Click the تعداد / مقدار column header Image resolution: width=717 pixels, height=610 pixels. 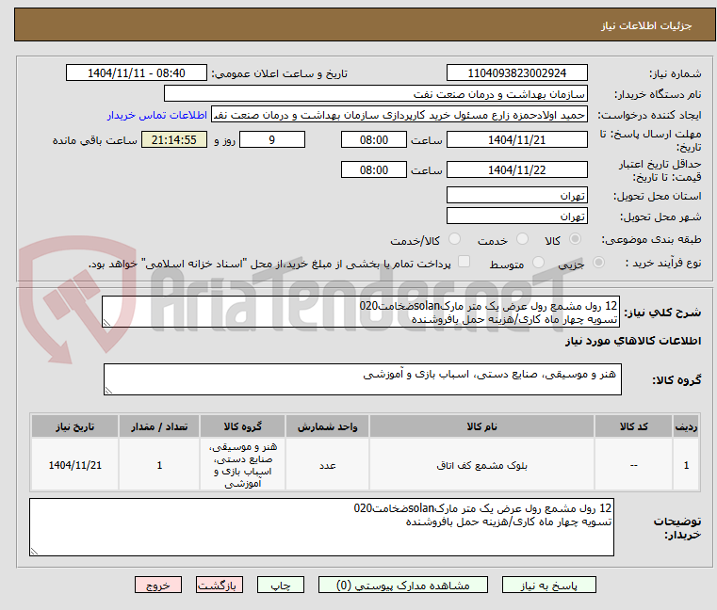click(x=159, y=426)
